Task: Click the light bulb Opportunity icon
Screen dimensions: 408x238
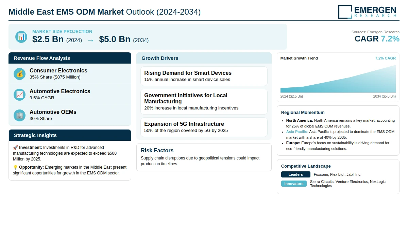Action: 15,167
